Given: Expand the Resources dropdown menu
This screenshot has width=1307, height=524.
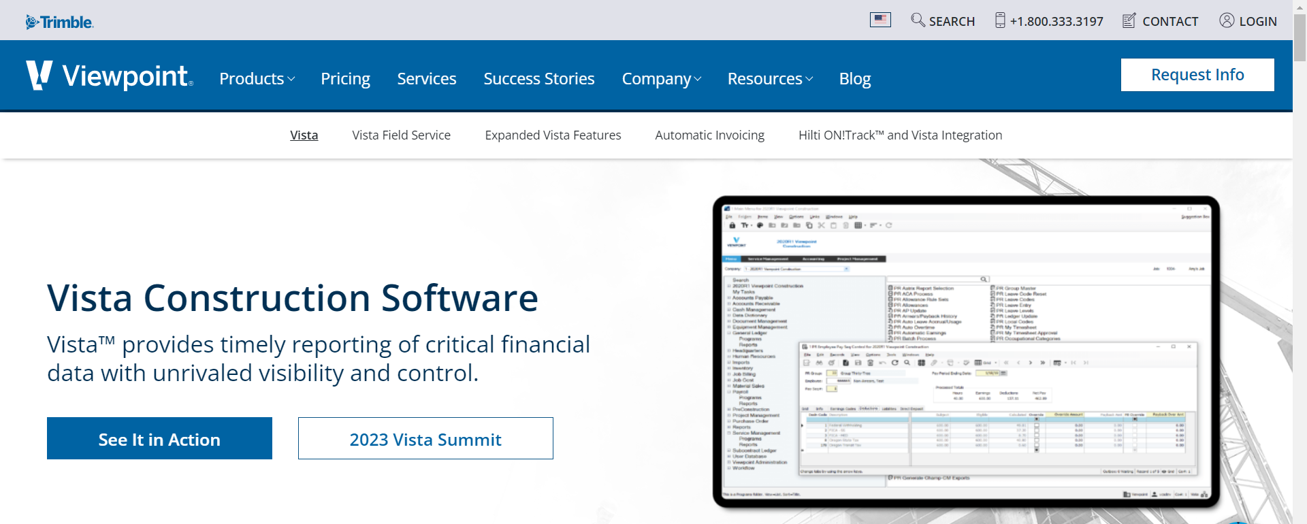Looking at the screenshot, I should (x=770, y=79).
